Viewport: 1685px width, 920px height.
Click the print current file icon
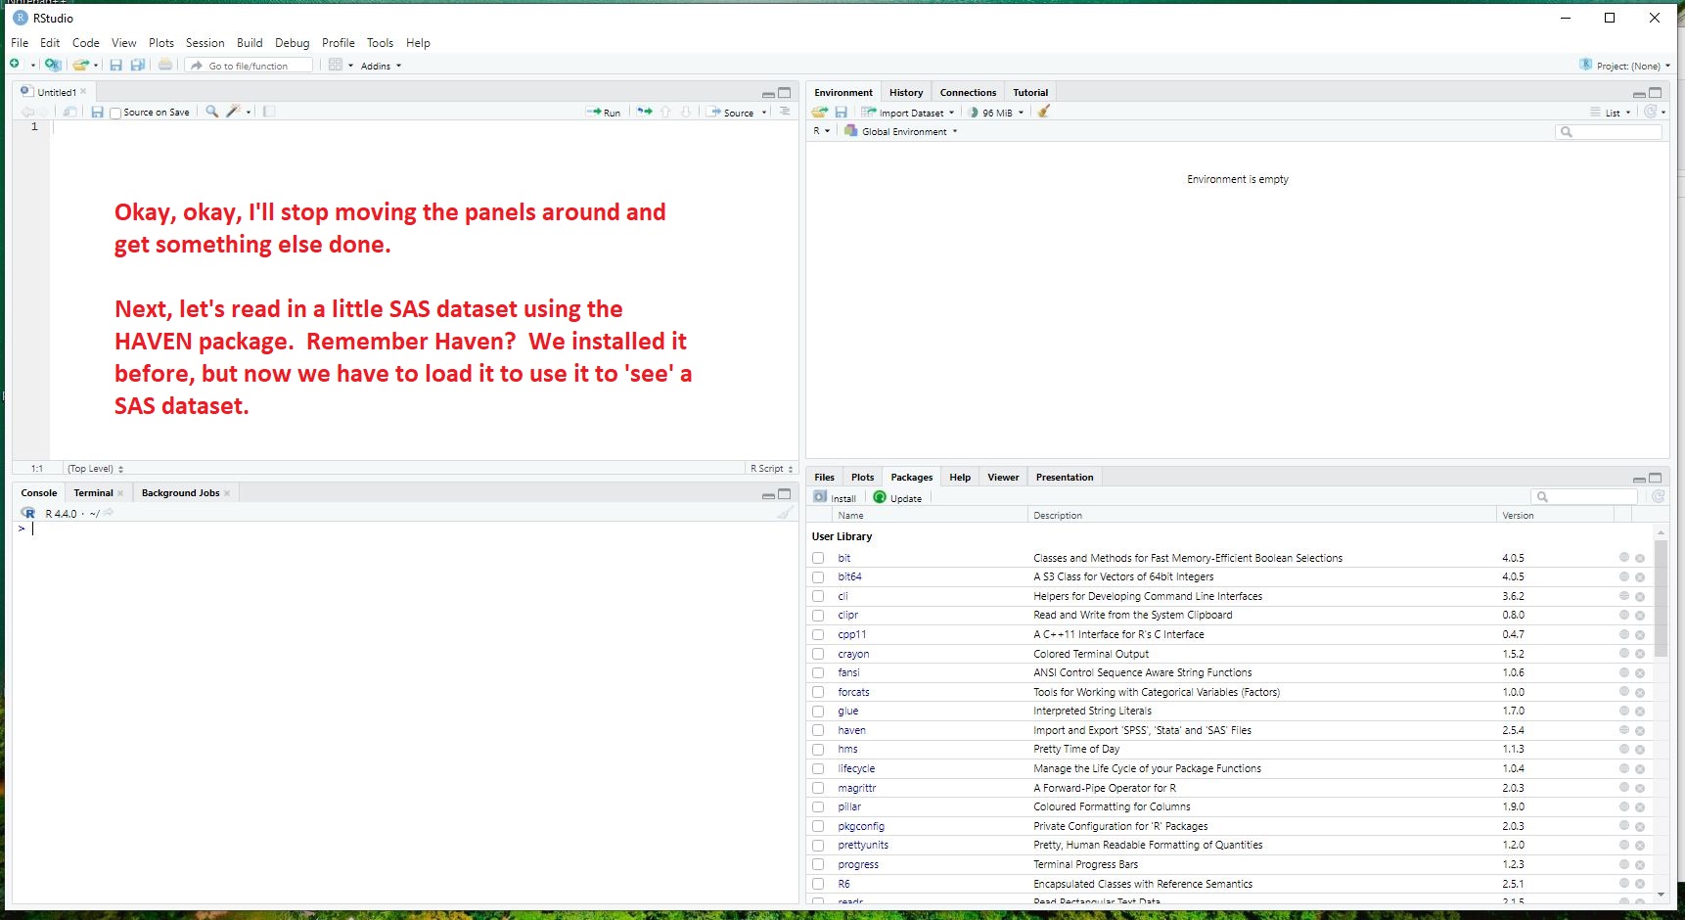(x=165, y=66)
